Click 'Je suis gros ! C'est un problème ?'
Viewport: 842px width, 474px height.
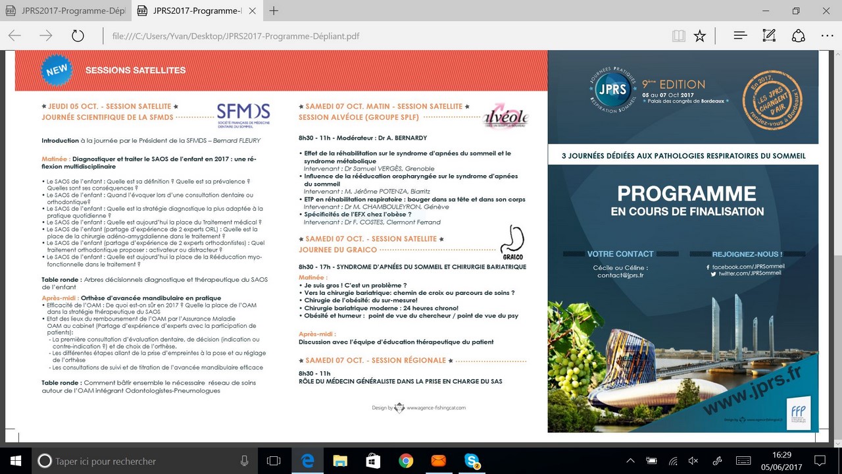(355, 285)
